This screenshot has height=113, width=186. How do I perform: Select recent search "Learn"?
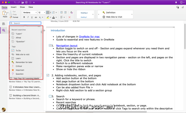(x=19, y=33)
